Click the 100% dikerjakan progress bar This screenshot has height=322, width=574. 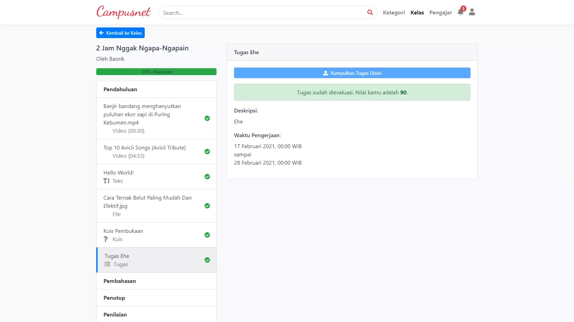click(156, 72)
